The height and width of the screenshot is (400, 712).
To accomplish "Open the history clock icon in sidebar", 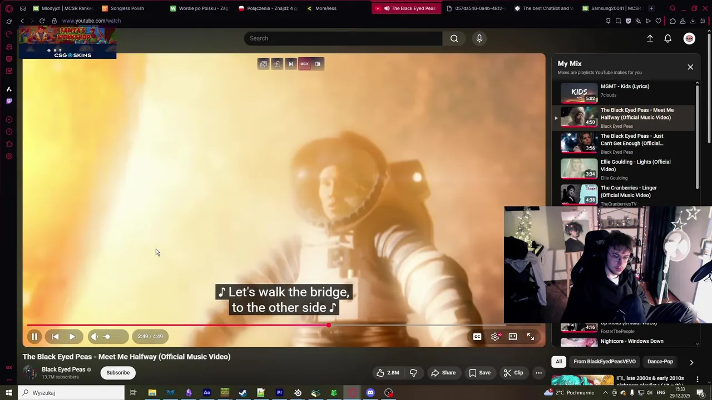I will point(9,132).
